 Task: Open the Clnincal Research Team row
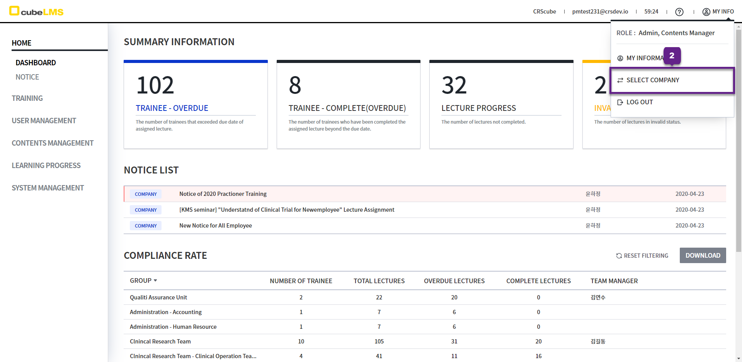(x=160, y=342)
